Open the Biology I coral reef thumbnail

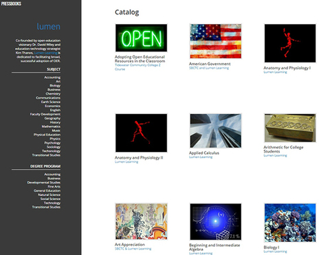290,223
